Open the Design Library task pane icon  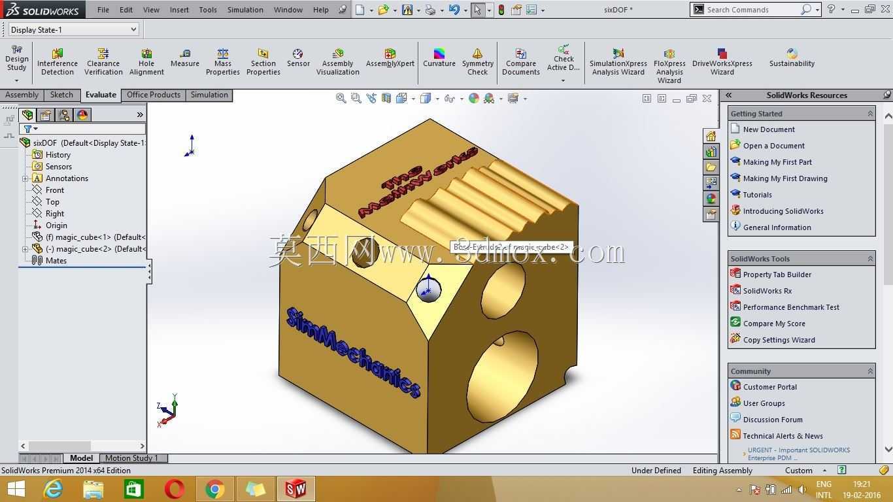[x=711, y=152]
